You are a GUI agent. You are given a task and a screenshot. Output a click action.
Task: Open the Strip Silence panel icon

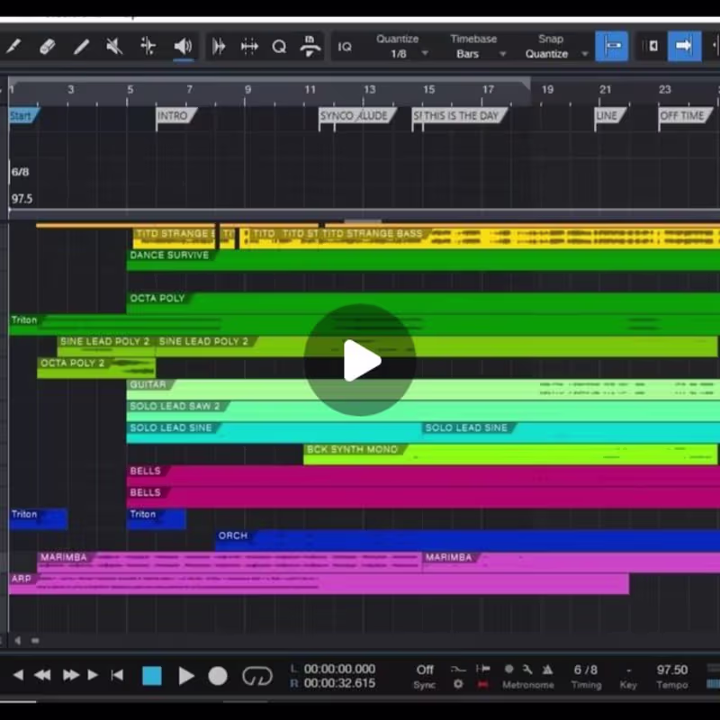pos(249,46)
